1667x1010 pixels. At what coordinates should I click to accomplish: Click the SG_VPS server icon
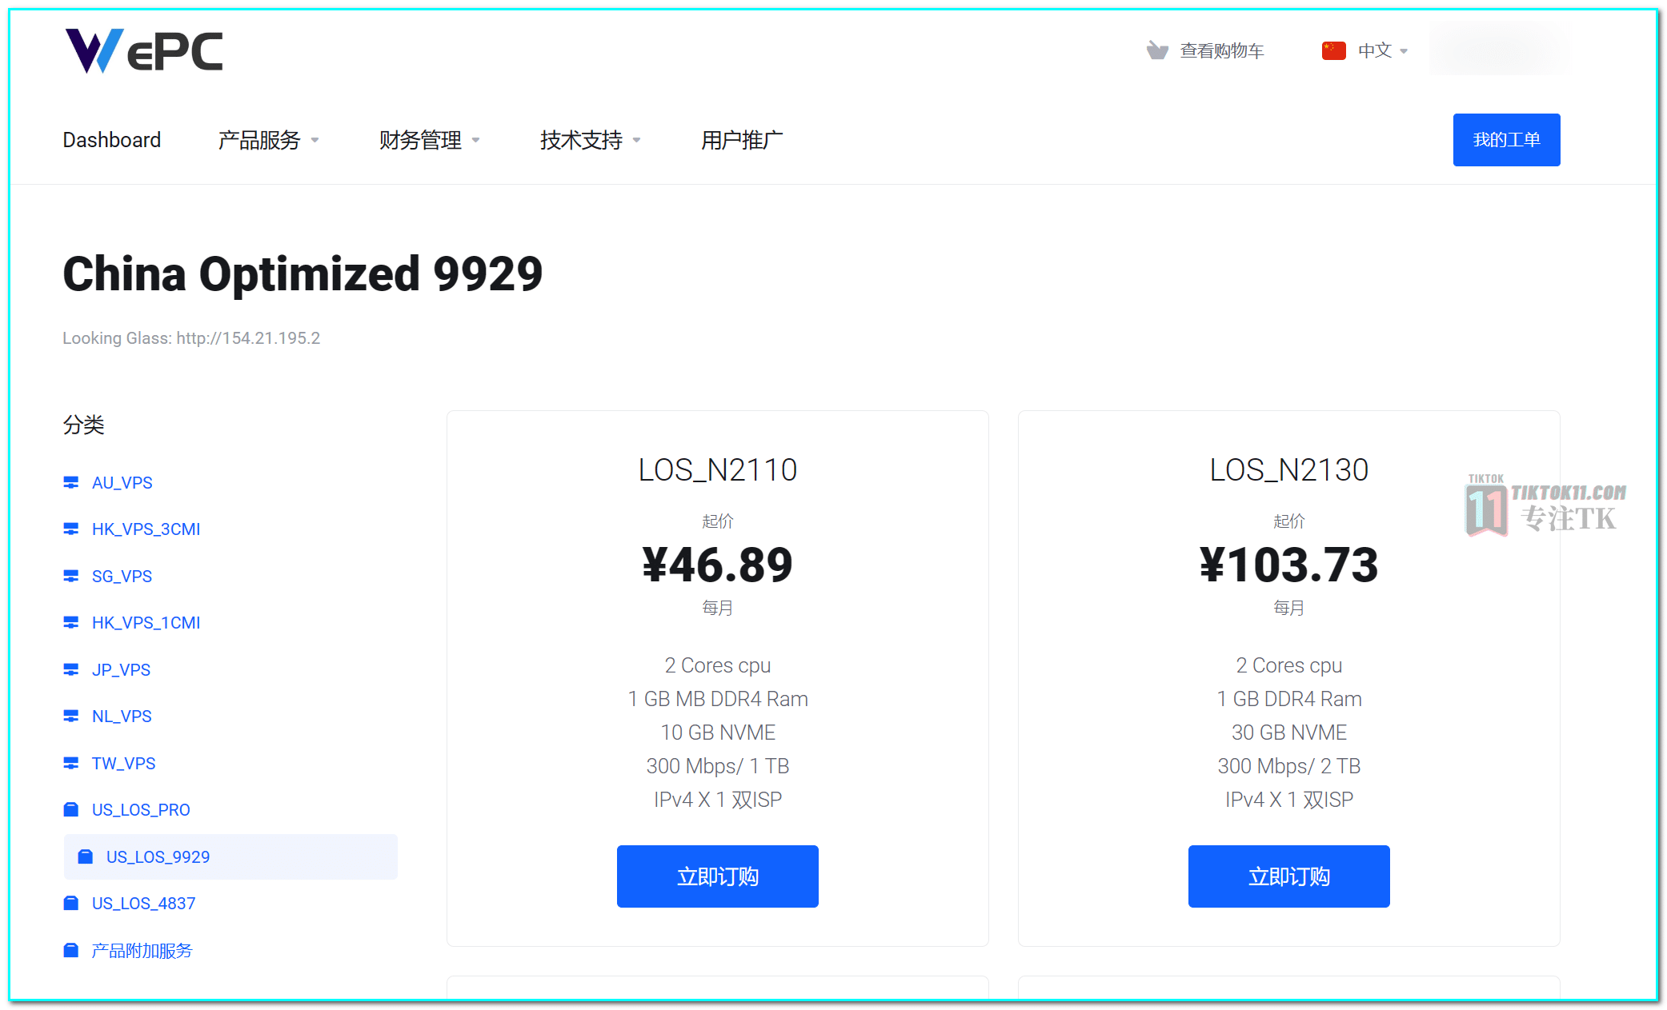tap(71, 576)
